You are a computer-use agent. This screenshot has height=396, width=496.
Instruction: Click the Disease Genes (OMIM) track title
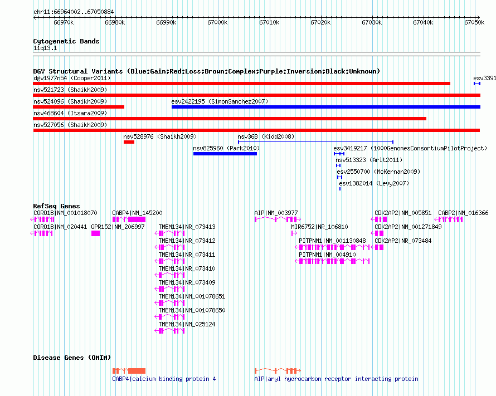click(72, 358)
